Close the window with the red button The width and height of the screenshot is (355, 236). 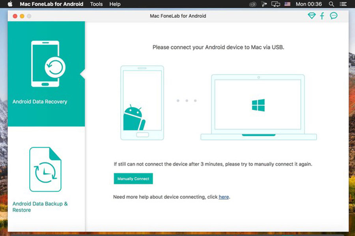[15, 16]
